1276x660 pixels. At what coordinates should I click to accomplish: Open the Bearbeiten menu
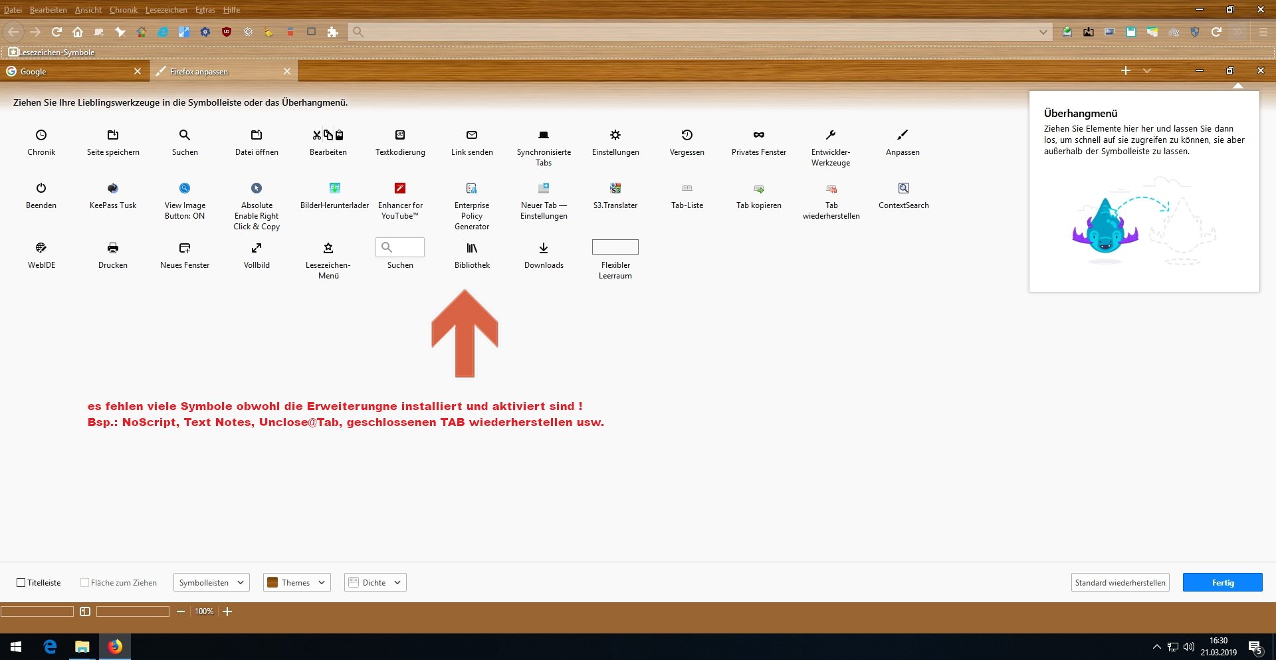(x=49, y=10)
